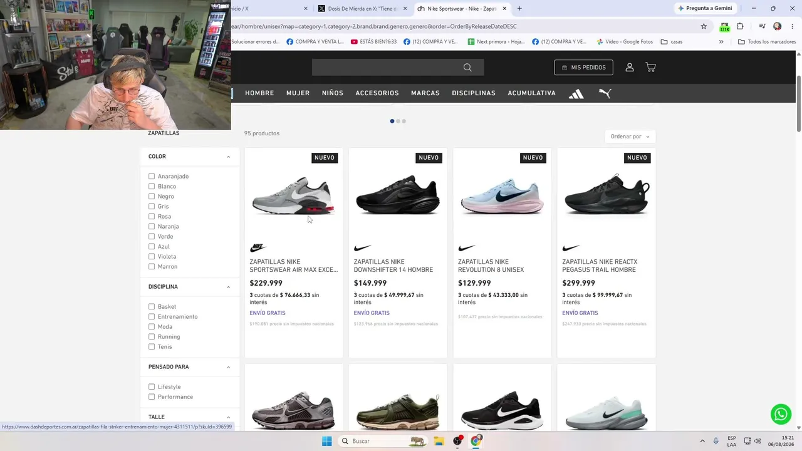802x451 pixels.
Task: Open the Chrome three-dot menu
Action: 793,26
